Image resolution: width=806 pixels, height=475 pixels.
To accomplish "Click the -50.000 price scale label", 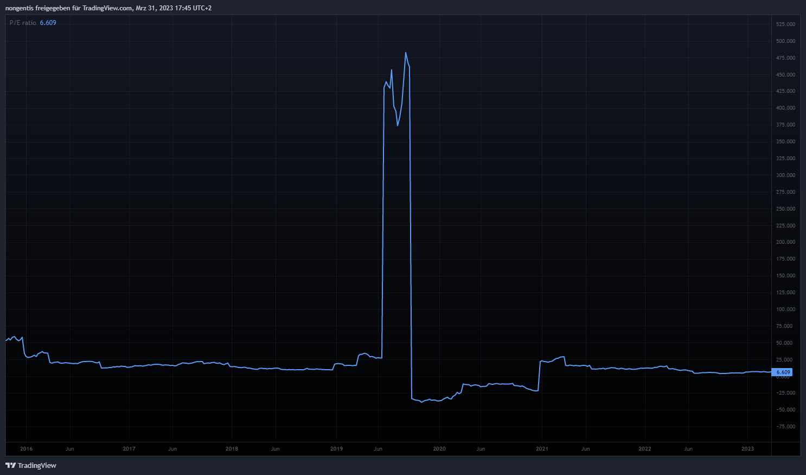I will click(x=785, y=410).
